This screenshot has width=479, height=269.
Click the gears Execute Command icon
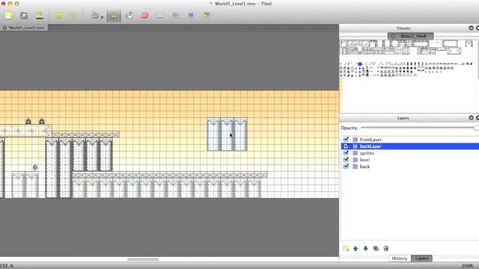point(95,15)
